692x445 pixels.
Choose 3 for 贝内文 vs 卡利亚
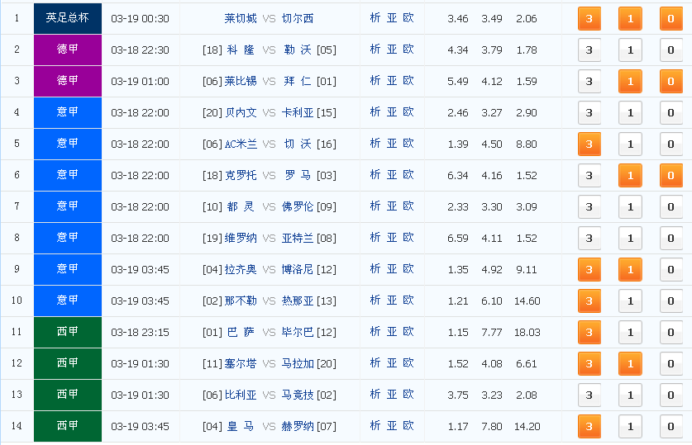click(589, 113)
